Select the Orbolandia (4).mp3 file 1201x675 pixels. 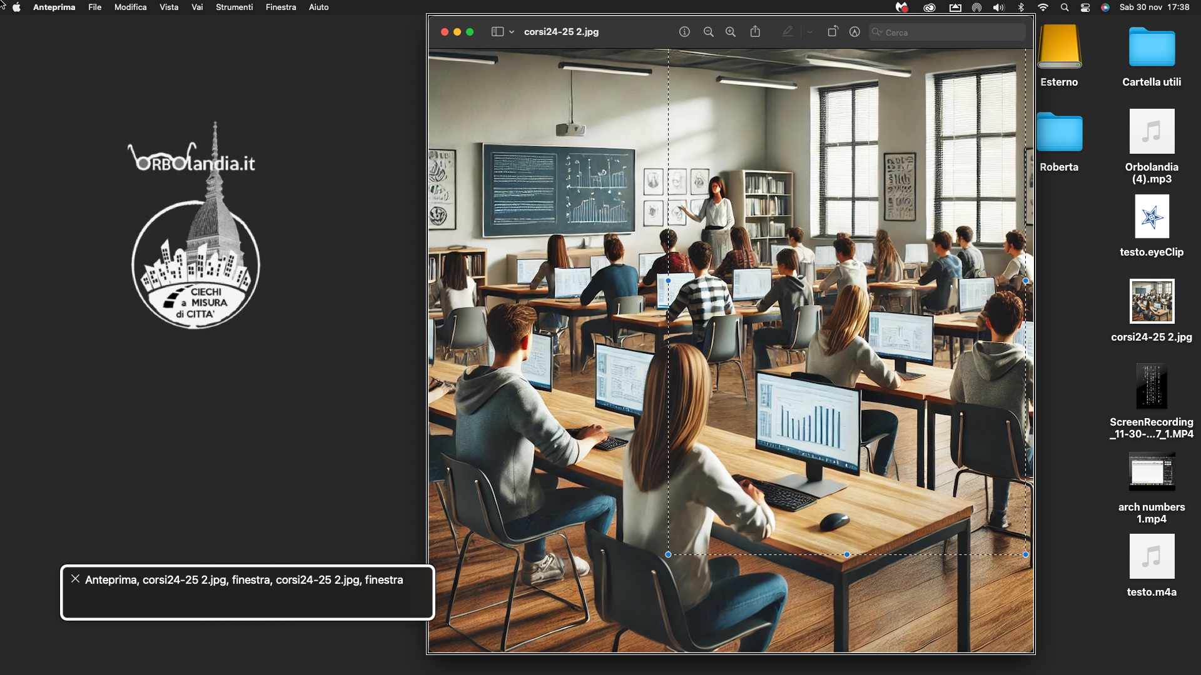[x=1152, y=131]
